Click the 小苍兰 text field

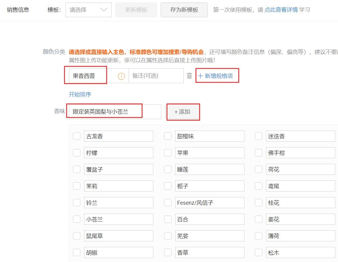pyautogui.click(x=119, y=219)
